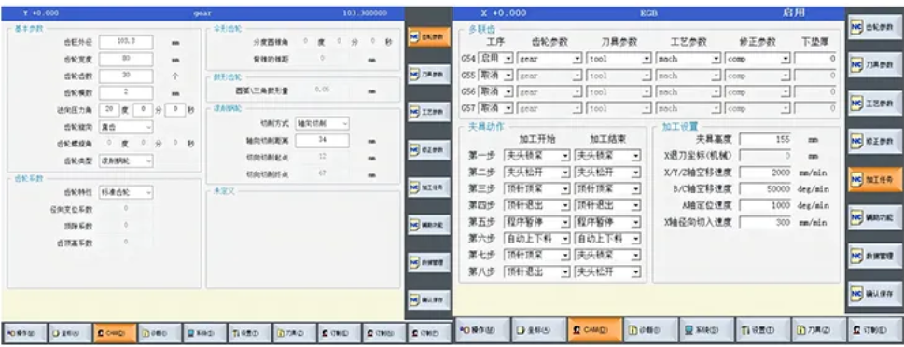Switch to 诊断(I) tab in right window
Screen dimensions: 904x347
click(650, 330)
